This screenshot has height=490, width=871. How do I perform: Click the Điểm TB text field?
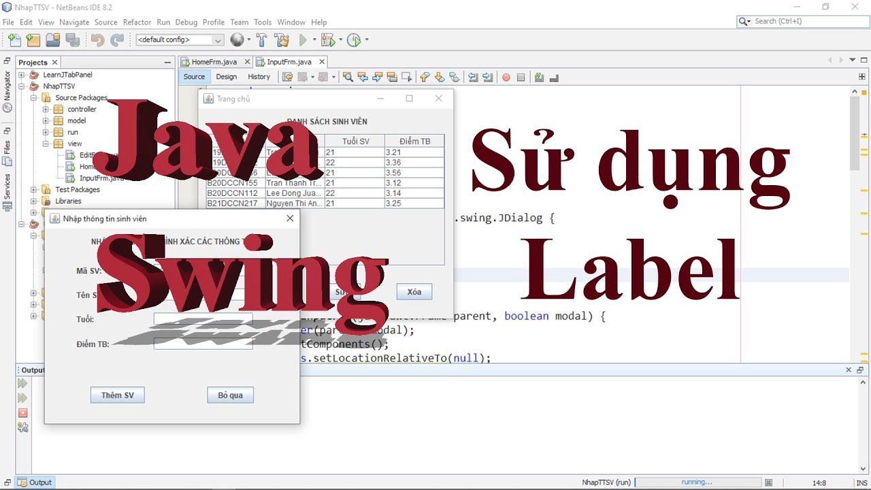tap(203, 344)
